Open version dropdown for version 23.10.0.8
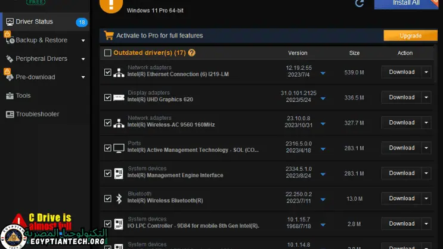Image resolution: width=443 pixels, height=249 pixels. pyautogui.click(x=323, y=124)
